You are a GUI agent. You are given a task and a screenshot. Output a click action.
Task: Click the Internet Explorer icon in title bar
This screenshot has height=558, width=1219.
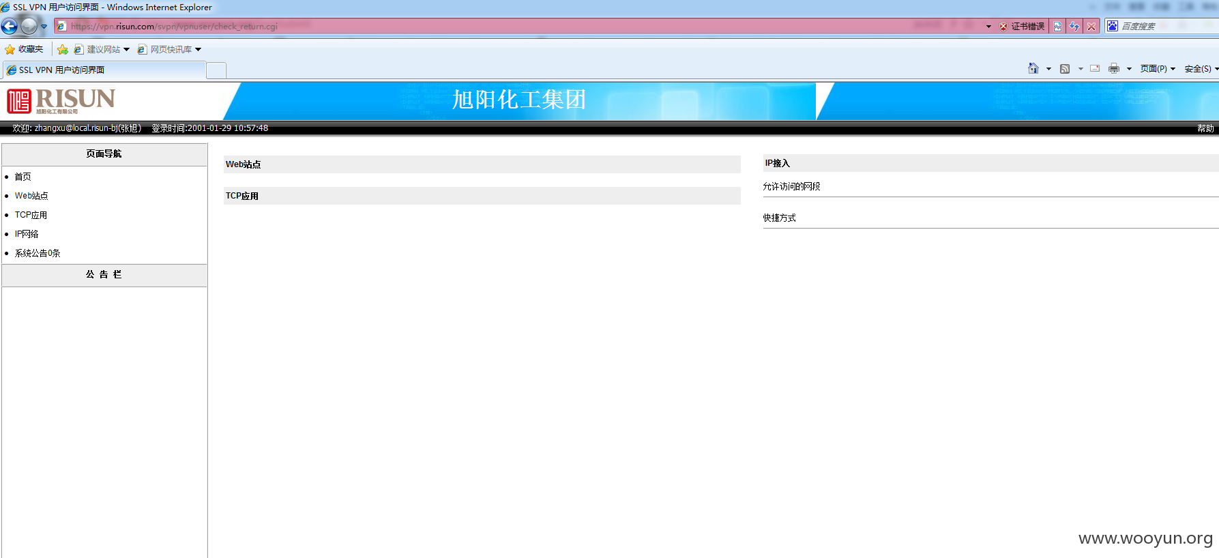(x=5, y=8)
